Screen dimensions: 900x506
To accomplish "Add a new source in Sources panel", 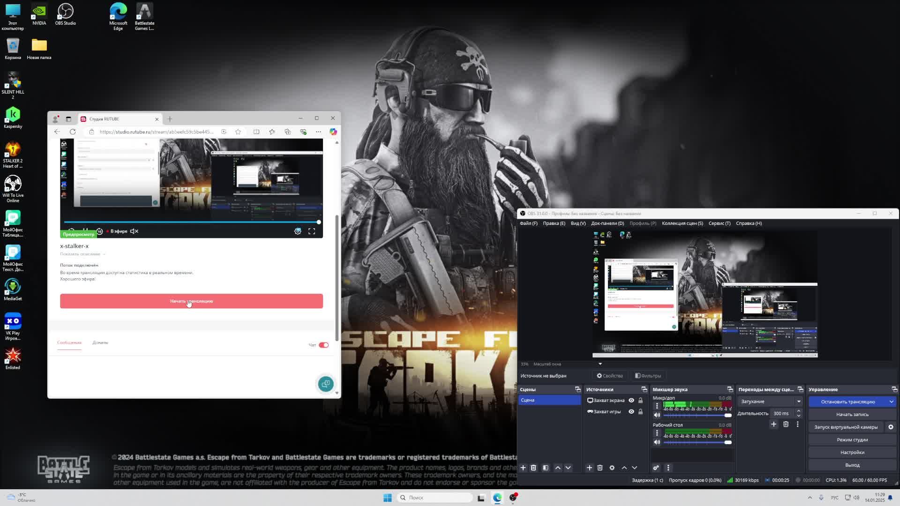I will coord(590,468).
